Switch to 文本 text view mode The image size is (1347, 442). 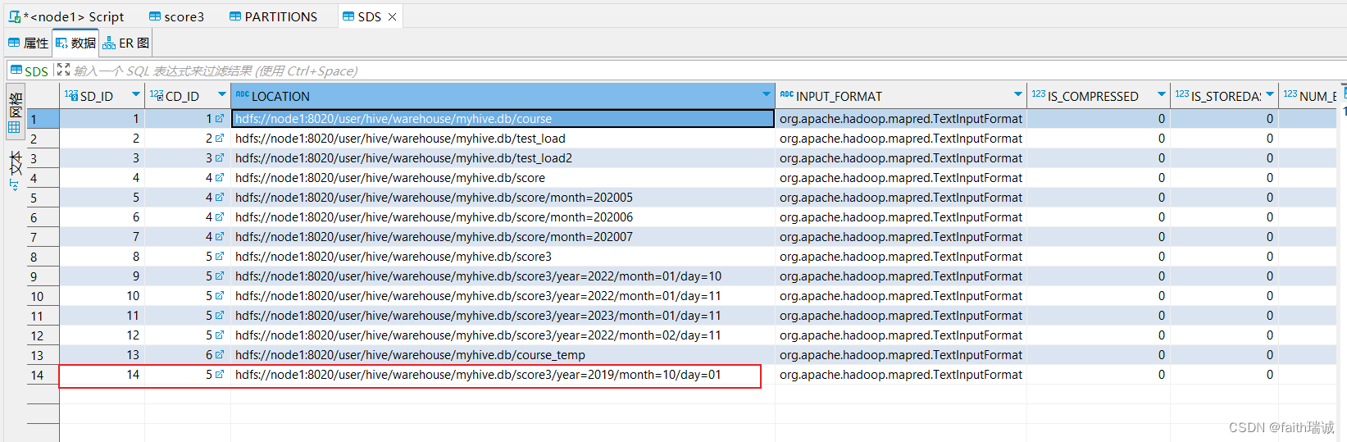pyautogui.click(x=15, y=169)
